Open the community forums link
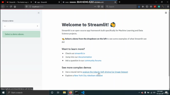The width and height of the screenshot is (170, 95). click(93, 60)
